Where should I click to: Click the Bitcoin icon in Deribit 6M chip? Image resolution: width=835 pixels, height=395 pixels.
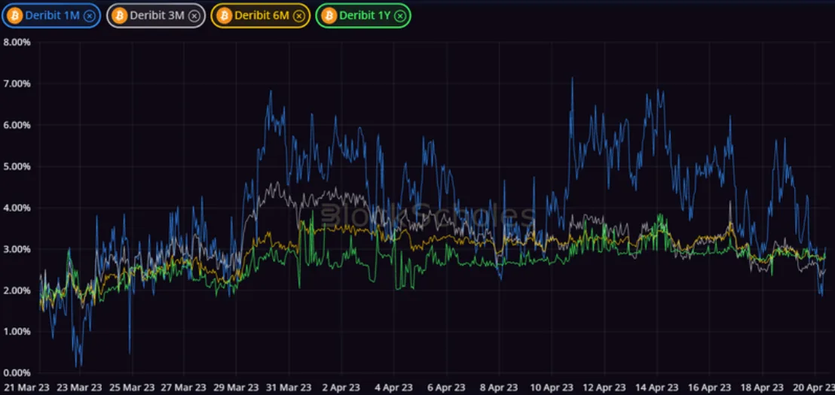pyautogui.click(x=224, y=15)
